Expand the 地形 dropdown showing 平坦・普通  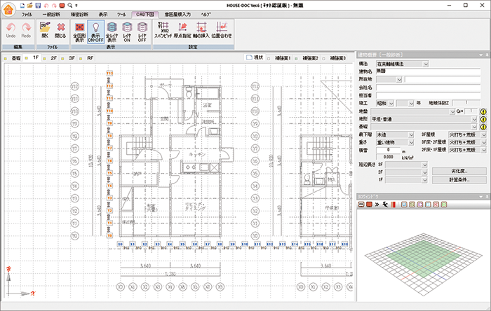click(474, 119)
